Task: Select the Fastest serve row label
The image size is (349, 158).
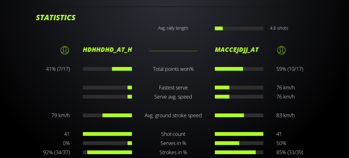Action: click(x=173, y=88)
